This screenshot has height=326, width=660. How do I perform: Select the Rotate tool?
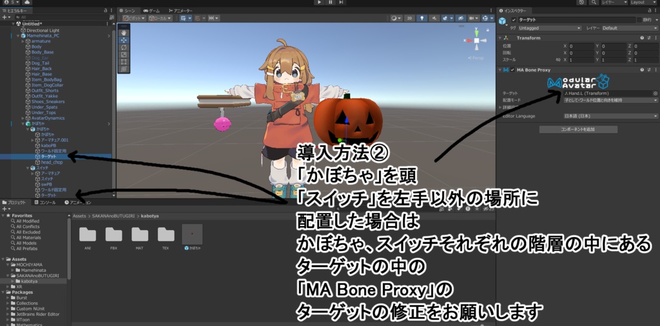pyautogui.click(x=124, y=47)
